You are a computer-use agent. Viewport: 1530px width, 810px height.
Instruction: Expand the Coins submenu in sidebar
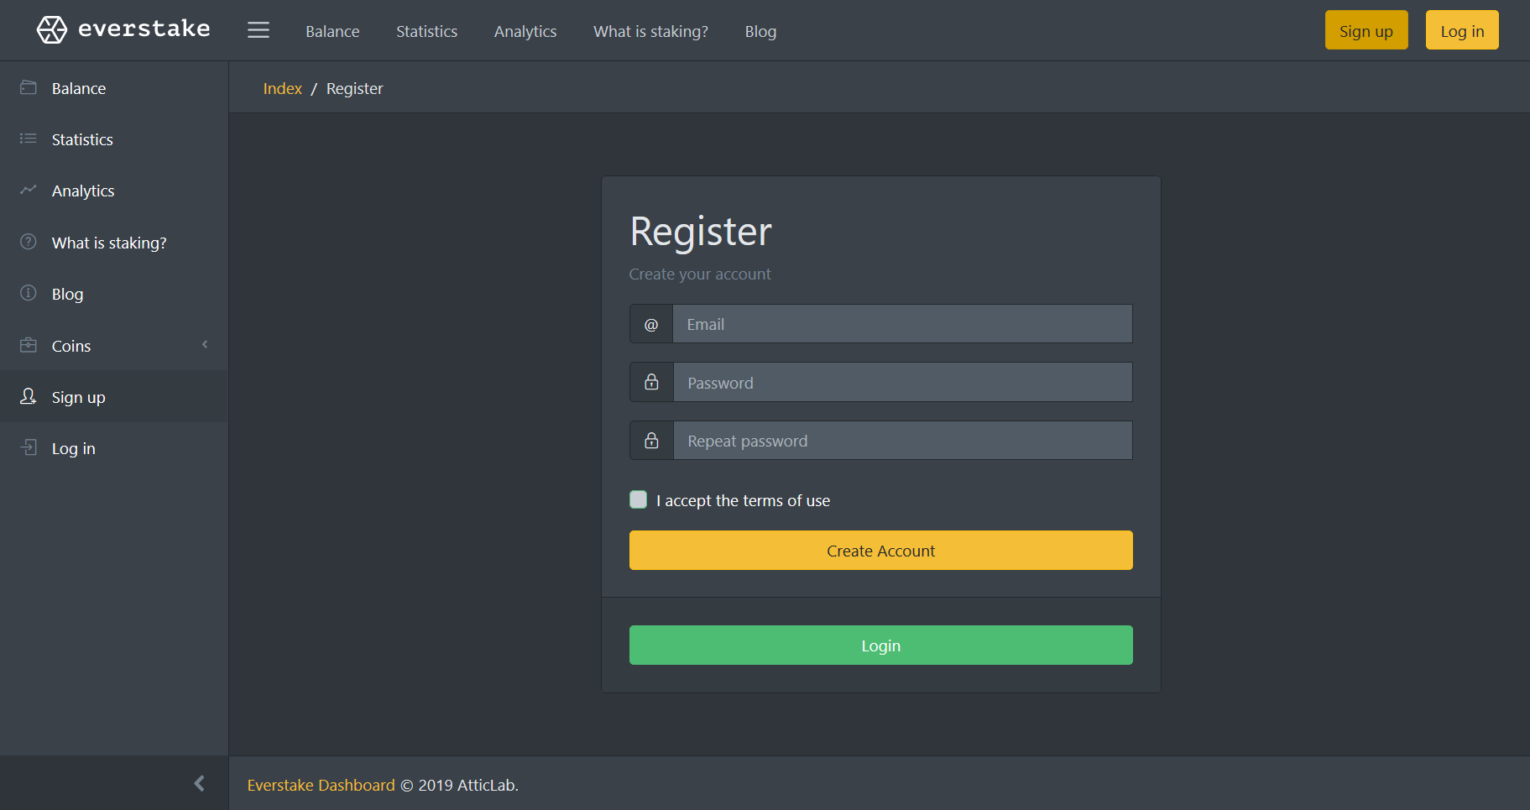(114, 345)
